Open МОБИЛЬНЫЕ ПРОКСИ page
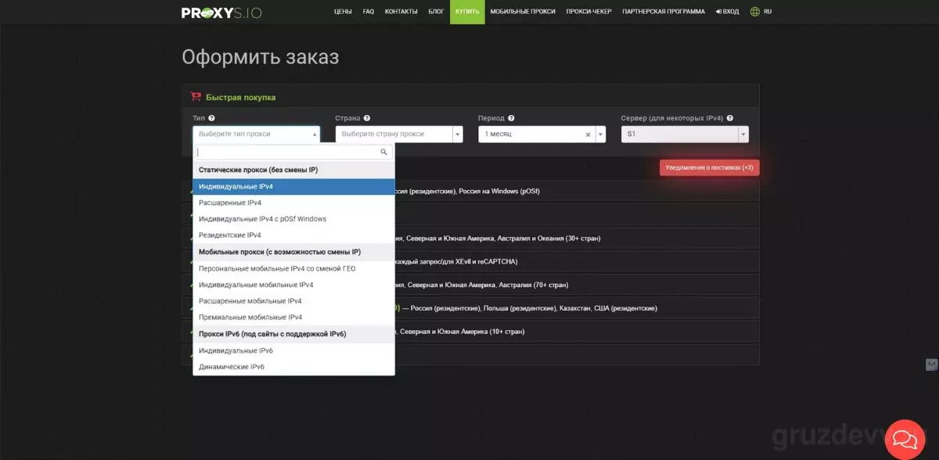Viewport: 939px width, 460px height. [x=523, y=12]
